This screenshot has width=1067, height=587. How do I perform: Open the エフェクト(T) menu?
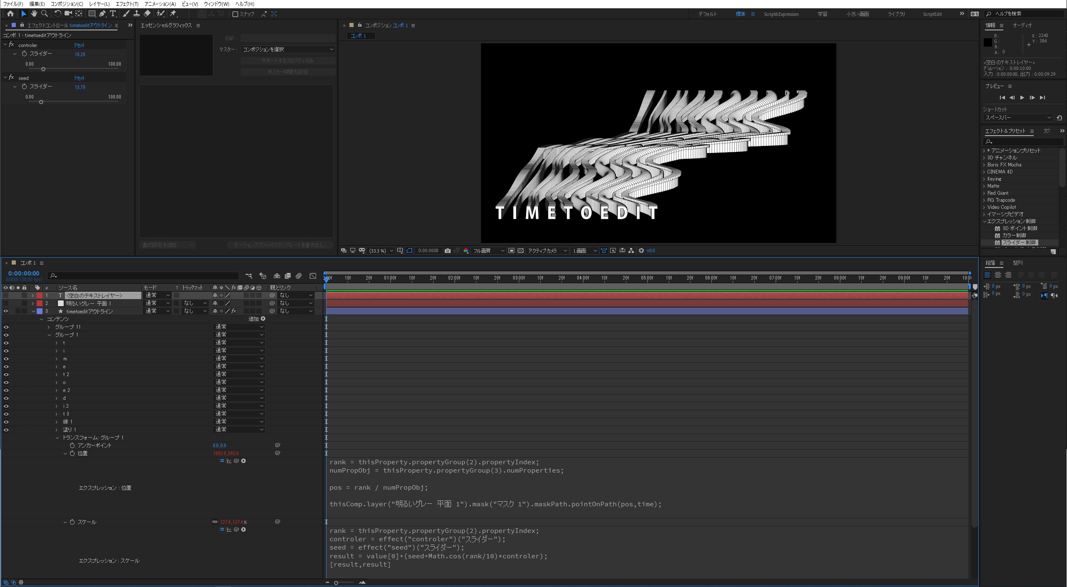click(127, 4)
